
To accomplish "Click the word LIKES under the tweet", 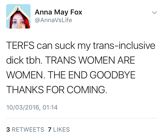I will (61, 130).
